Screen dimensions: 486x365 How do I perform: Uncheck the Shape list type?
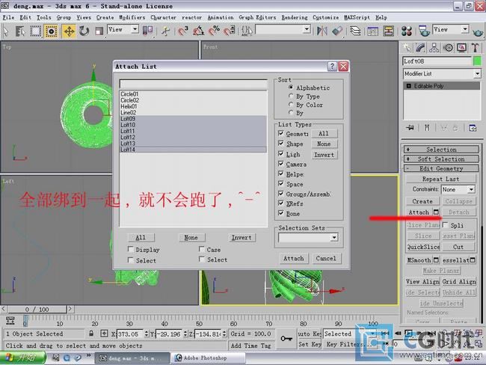(281, 144)
